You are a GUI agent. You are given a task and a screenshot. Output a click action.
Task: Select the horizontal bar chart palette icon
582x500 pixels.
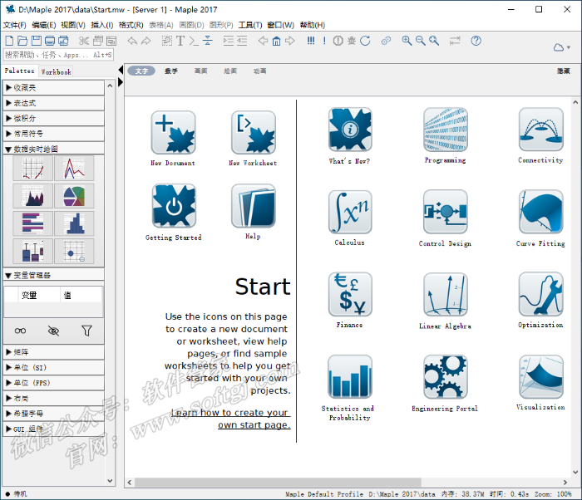(32, 223)
